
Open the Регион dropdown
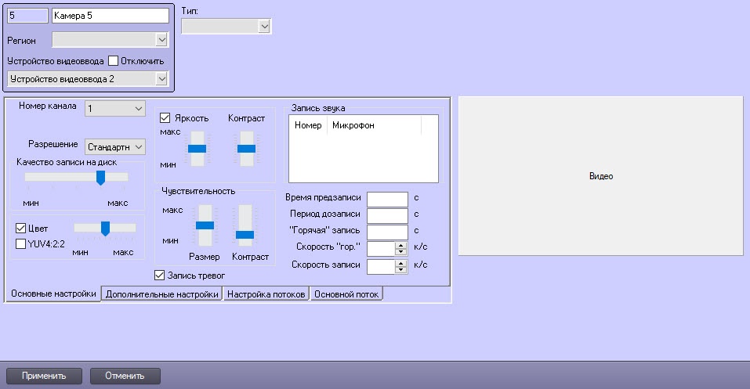[111, 40]
